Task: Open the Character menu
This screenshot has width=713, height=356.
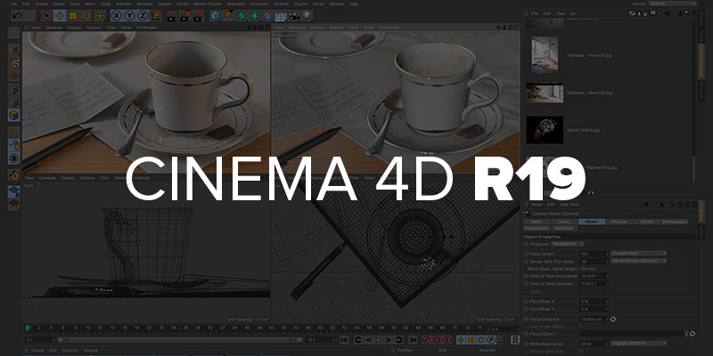Action: point(259,4)
